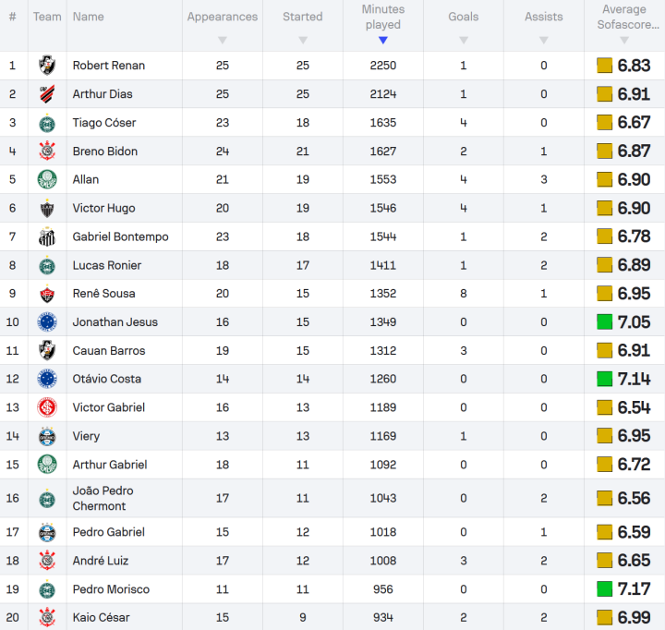Click the Palmeiras crest next to Allan
This screenshot has width=665, height=630.
click(x=47, y=179)
